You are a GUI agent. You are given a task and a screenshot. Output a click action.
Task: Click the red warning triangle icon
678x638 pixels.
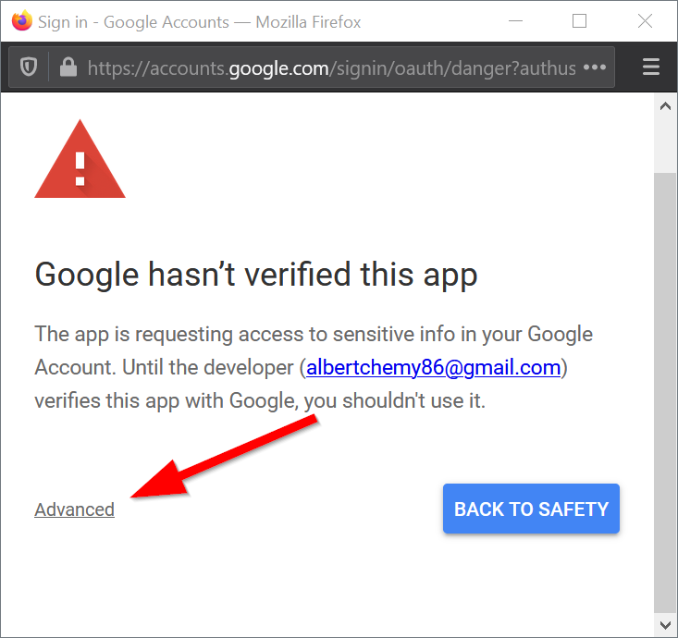pyautogui.click(x=80, y=160)
